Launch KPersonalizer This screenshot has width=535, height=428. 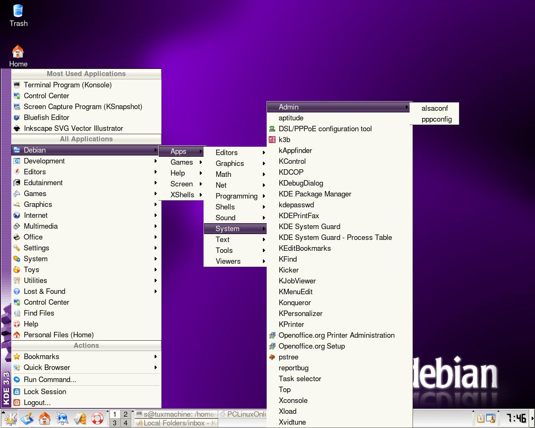pos(339,313)
